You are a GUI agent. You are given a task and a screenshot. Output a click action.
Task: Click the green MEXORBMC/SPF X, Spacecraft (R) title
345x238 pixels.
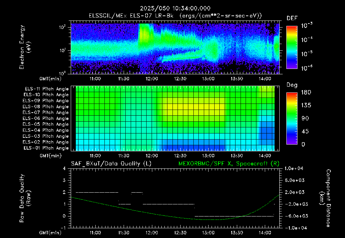tap(229, 164)
